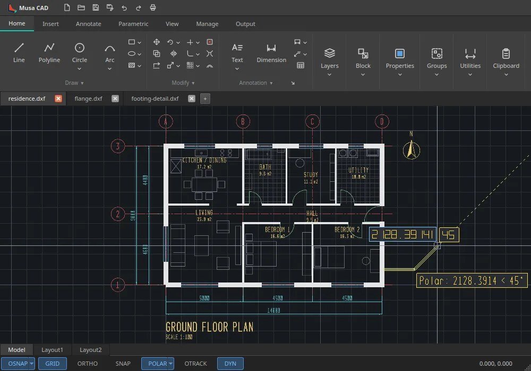Screen dimensions: 531x371
Task: Click the Undo arrow icon
Action: pos(124,7)
